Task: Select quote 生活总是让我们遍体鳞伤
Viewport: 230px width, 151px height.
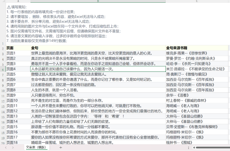Action: pos(98,111)
